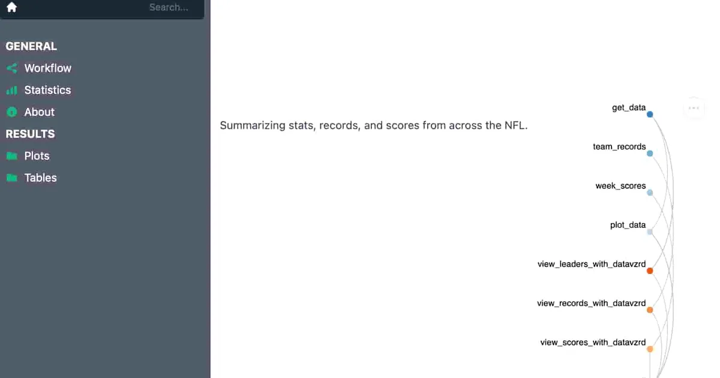Viewport: 720px width, 378px height.
Task: Open the Tables results folder
Action: point(40,178)
